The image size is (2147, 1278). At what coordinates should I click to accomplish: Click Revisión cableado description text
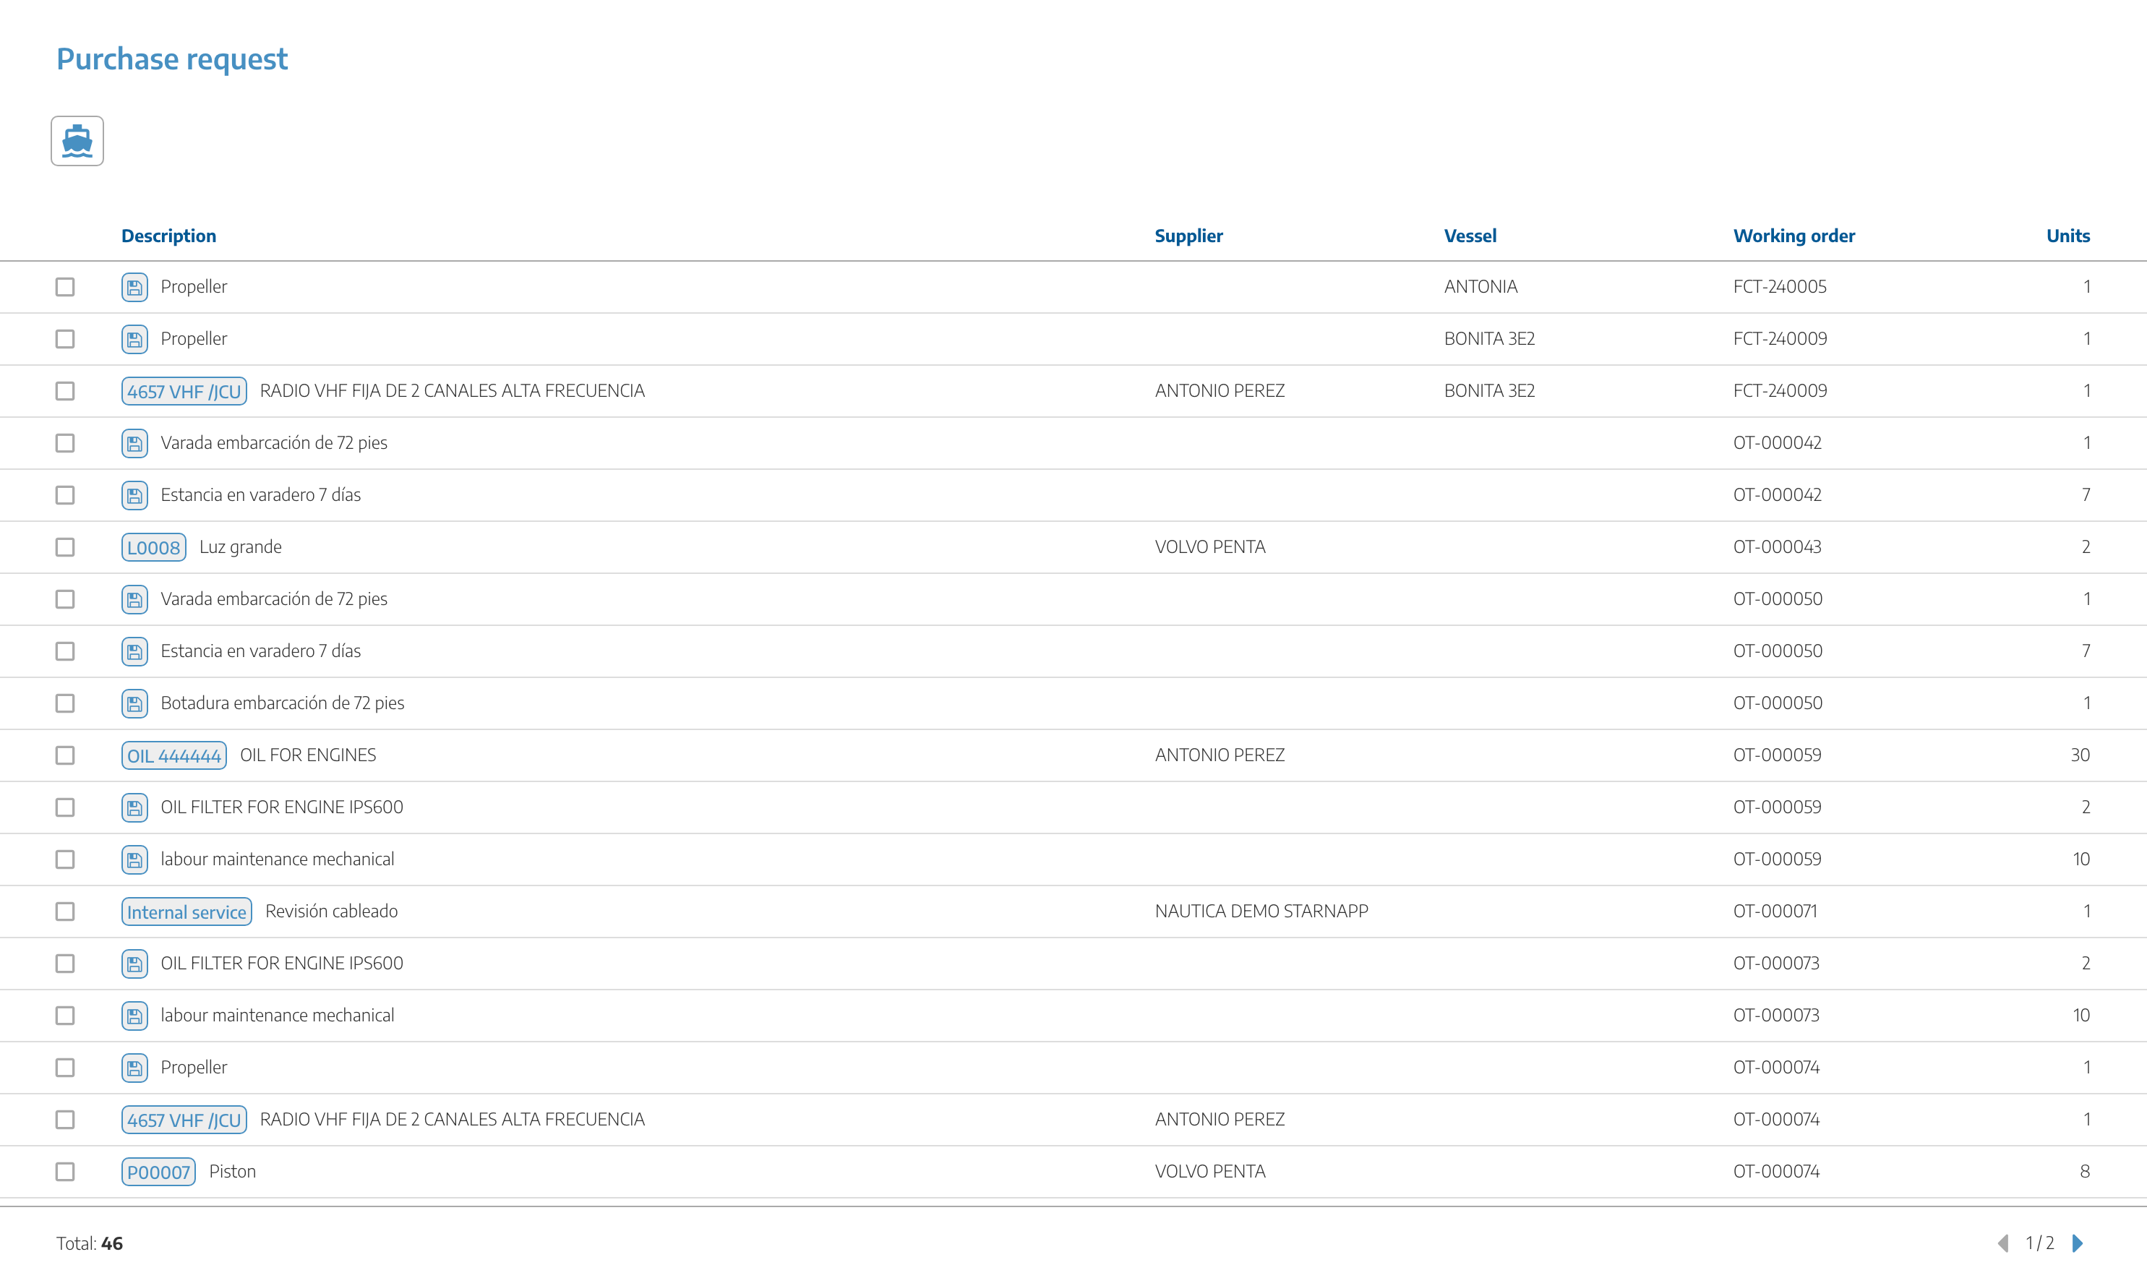pyautogui.click(x=332, y=911)
